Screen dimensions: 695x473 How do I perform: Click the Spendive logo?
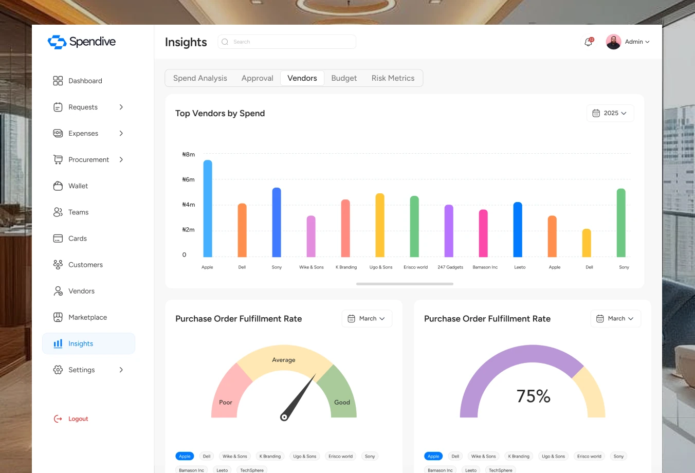click(x=82, y=42)
